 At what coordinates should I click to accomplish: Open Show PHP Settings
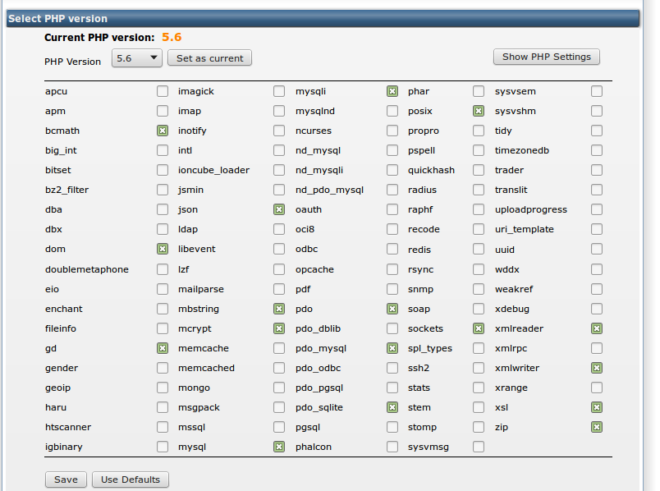pos(546,57)
